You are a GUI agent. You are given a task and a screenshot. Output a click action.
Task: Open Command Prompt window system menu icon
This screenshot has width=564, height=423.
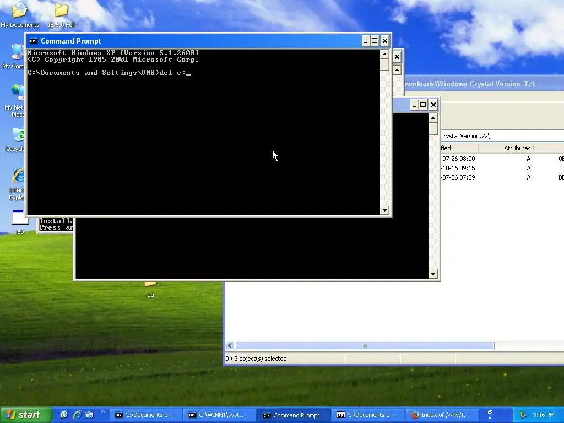tap(33, 41)
